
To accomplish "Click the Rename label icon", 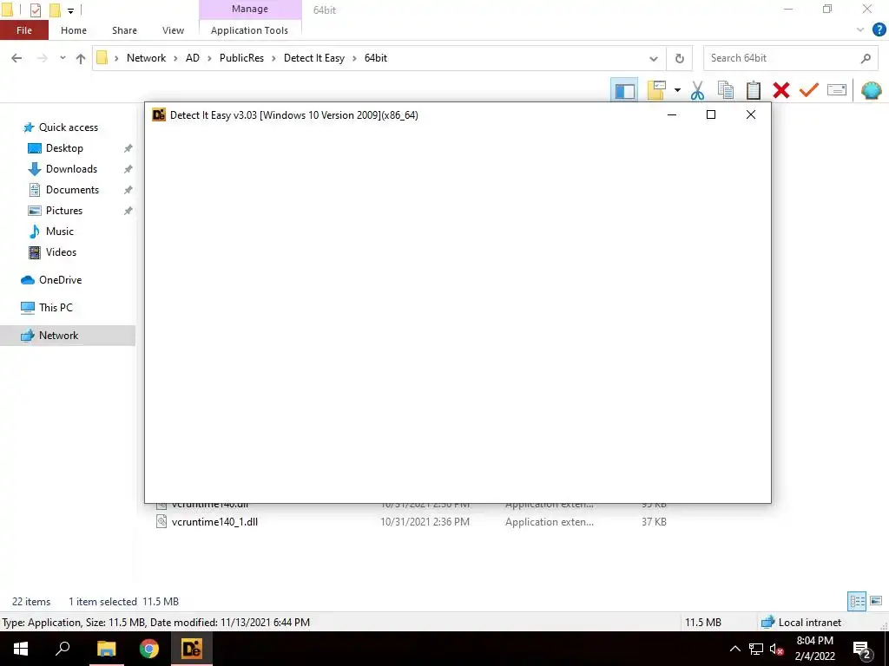I will tap(836, 90).
